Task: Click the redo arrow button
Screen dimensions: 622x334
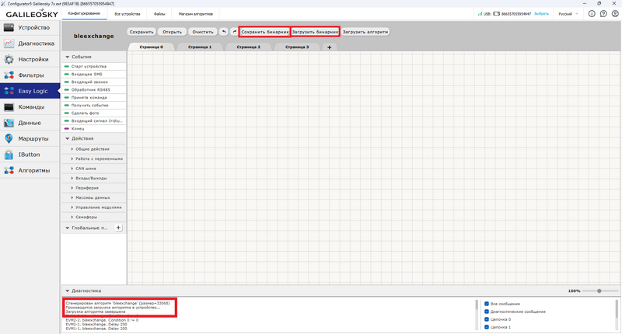Action: [234, 32]
